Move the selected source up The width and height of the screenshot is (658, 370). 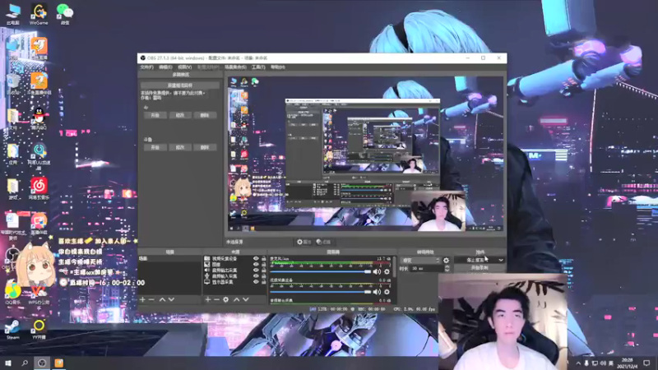click(x=237, y=299)
